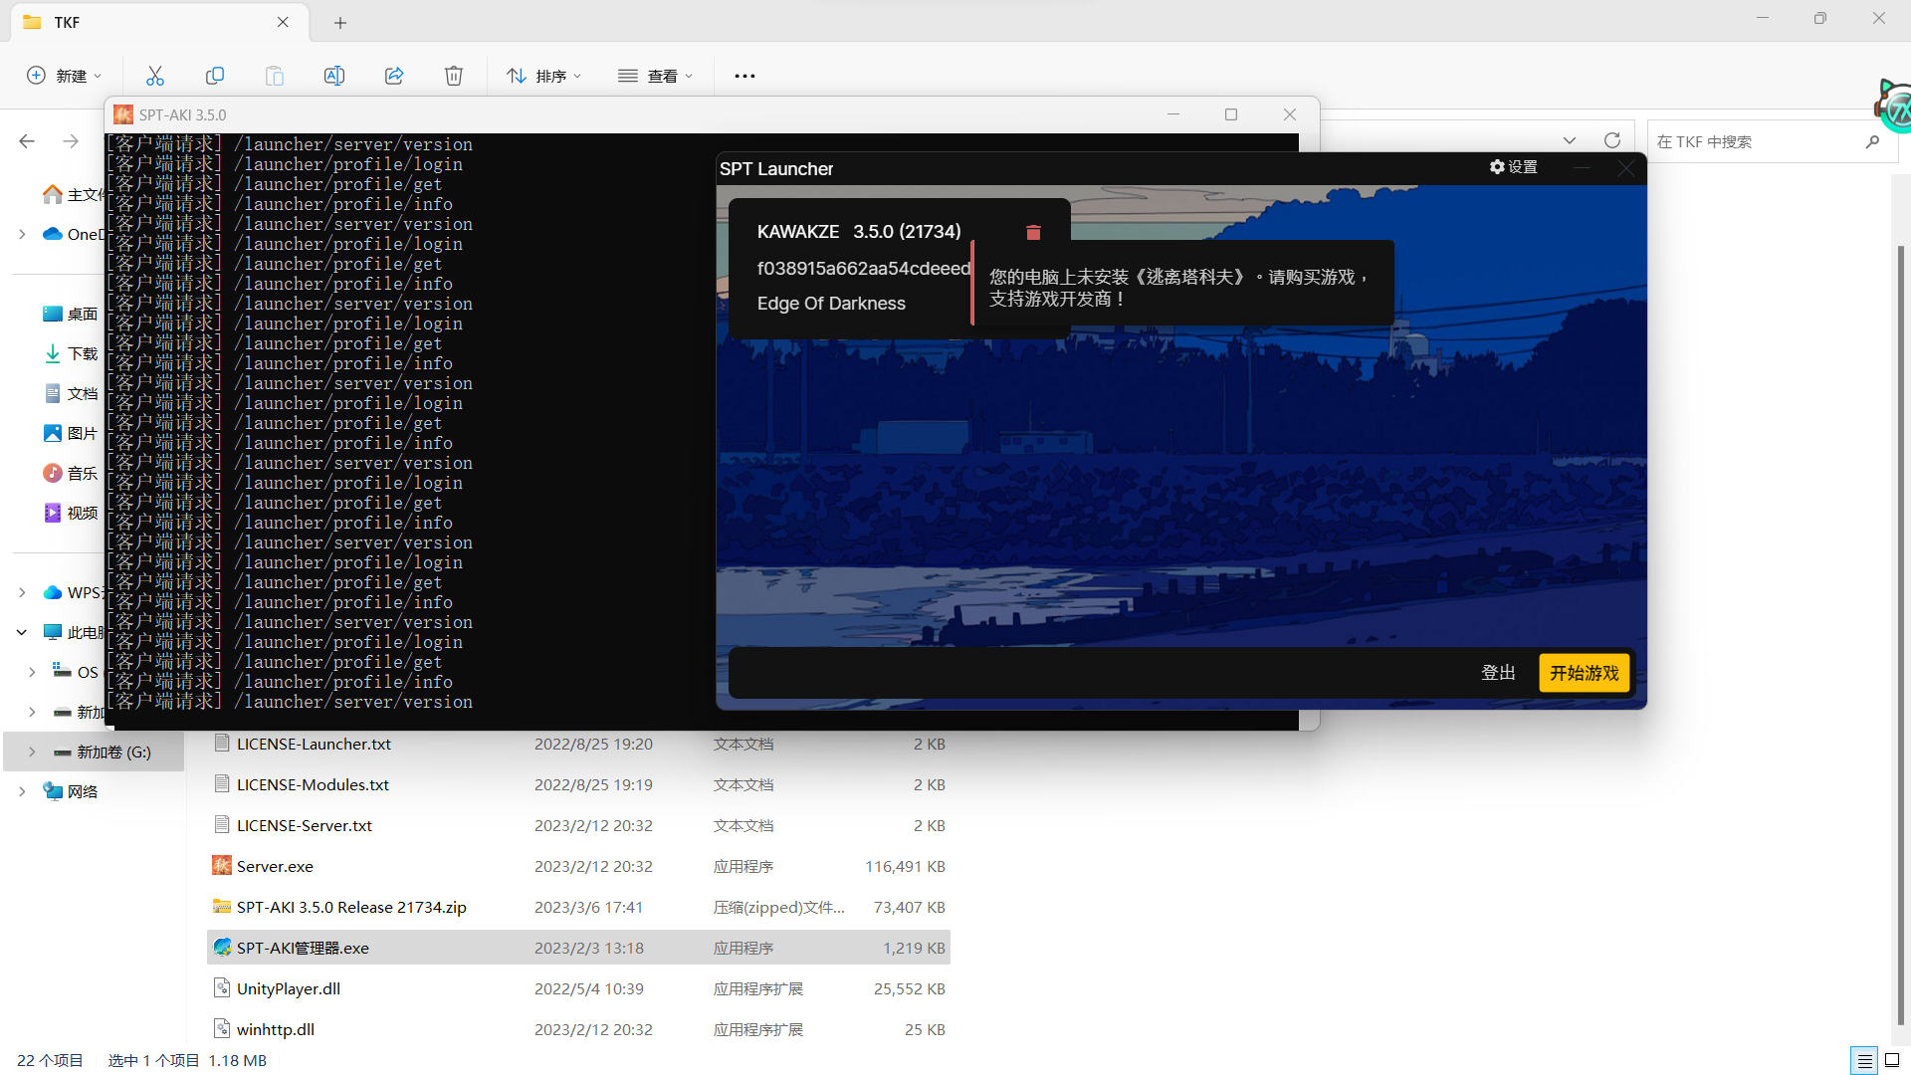Click 登出 (Logout) in SPT Launcher

point(1498,673)
